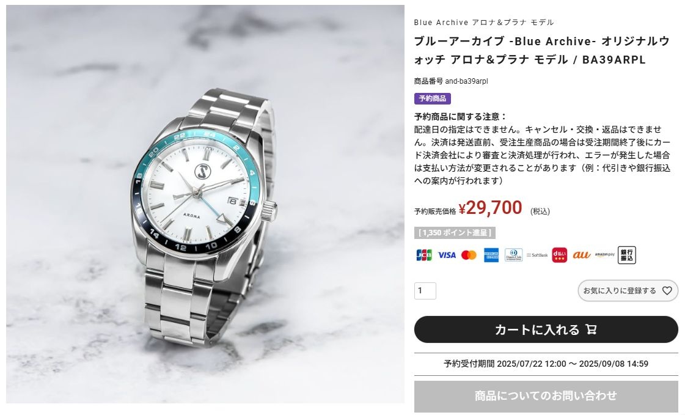Click the Diners Club icon
The height and width of the screenshot is (415, 685).
513,255
